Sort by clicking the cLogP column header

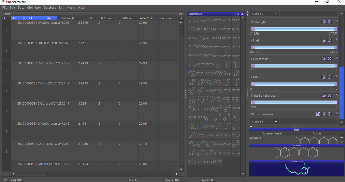point(88,18)
